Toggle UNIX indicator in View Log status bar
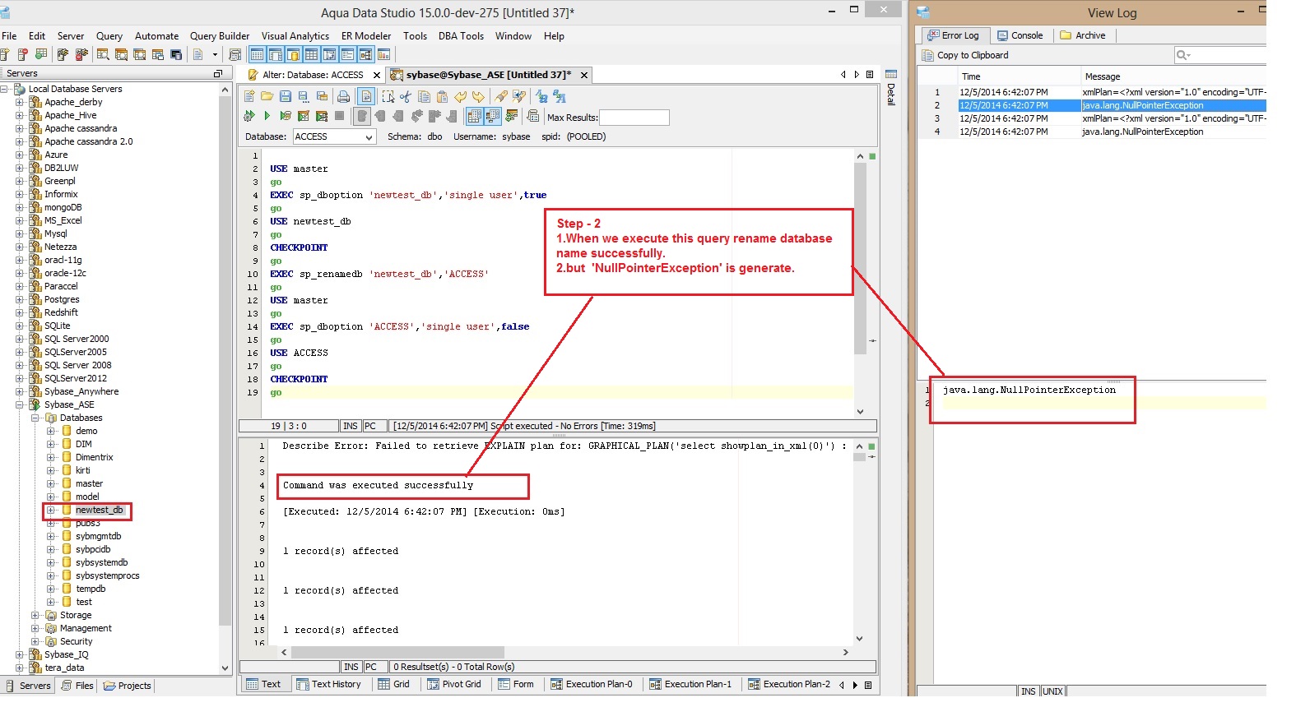 (x=1052, y=691)
